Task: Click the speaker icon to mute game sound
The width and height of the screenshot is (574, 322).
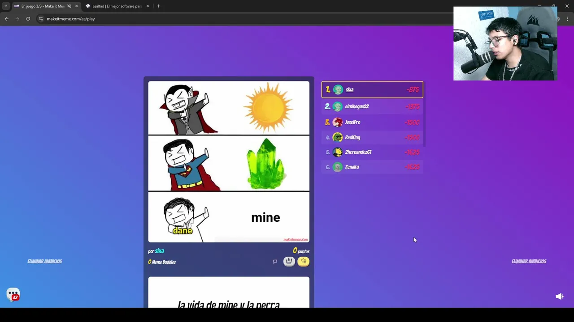Action: tap(559, 297)
